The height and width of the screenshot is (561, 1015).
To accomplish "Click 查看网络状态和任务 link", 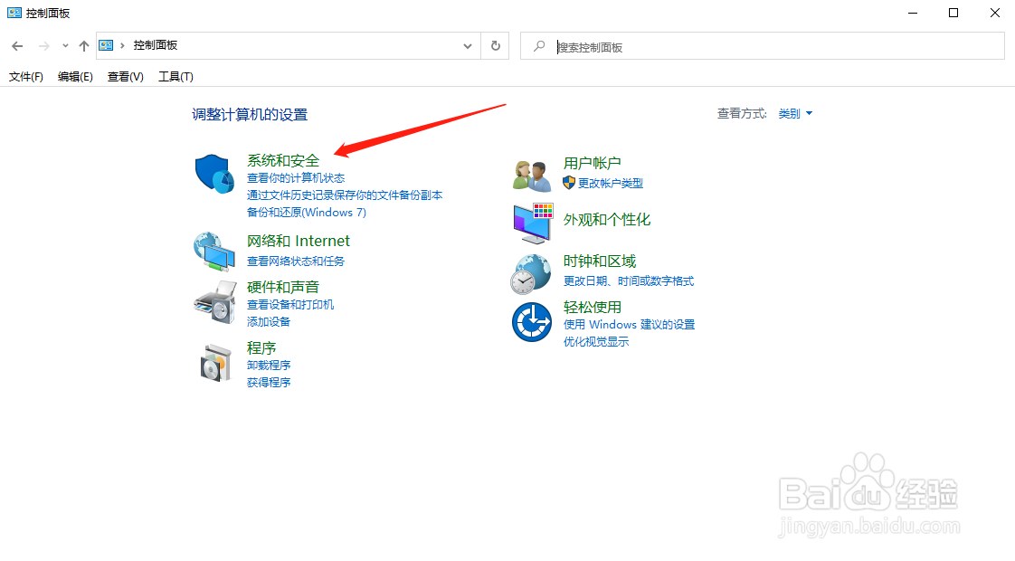I will (296, 261).
